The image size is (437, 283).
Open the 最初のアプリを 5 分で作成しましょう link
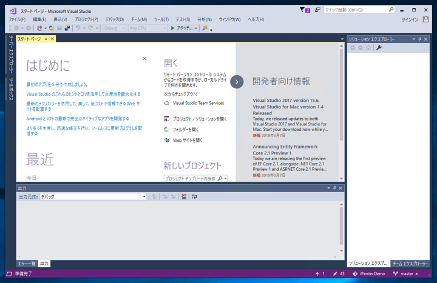(x=57, y=84)
